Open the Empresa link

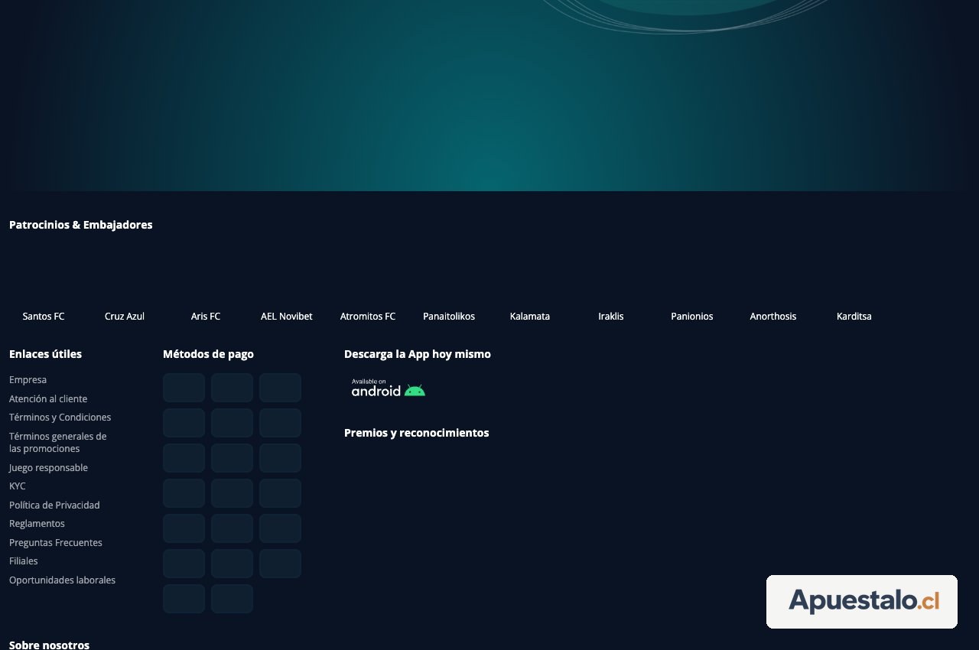click(x=28, y=380)
